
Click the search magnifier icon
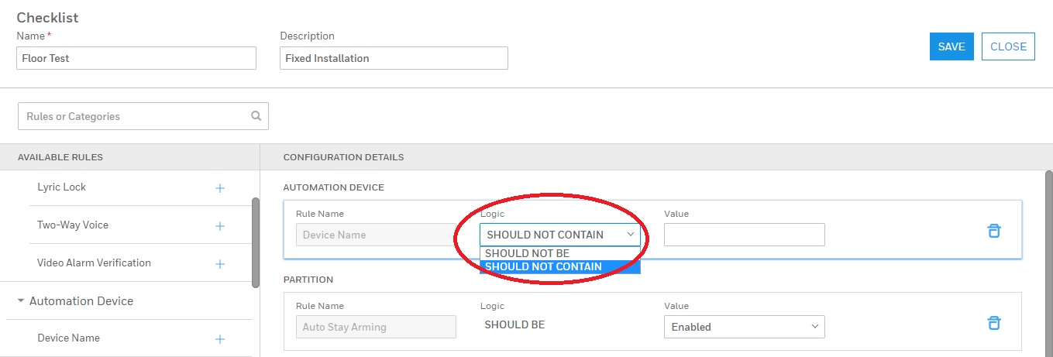256,116
